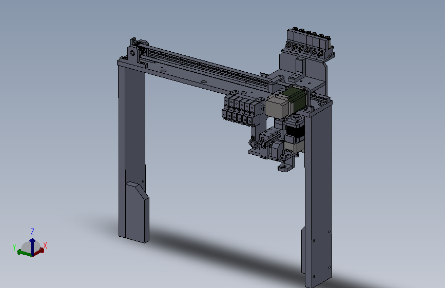
Task: Select the terminal block row on top of the back plate
Action: point(309,44)
